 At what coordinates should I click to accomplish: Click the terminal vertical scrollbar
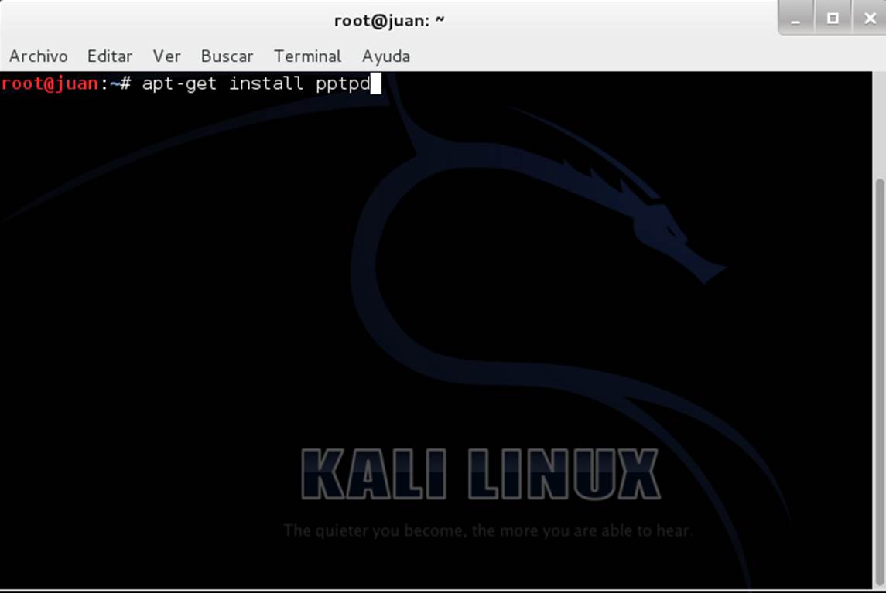coord(879,383)
